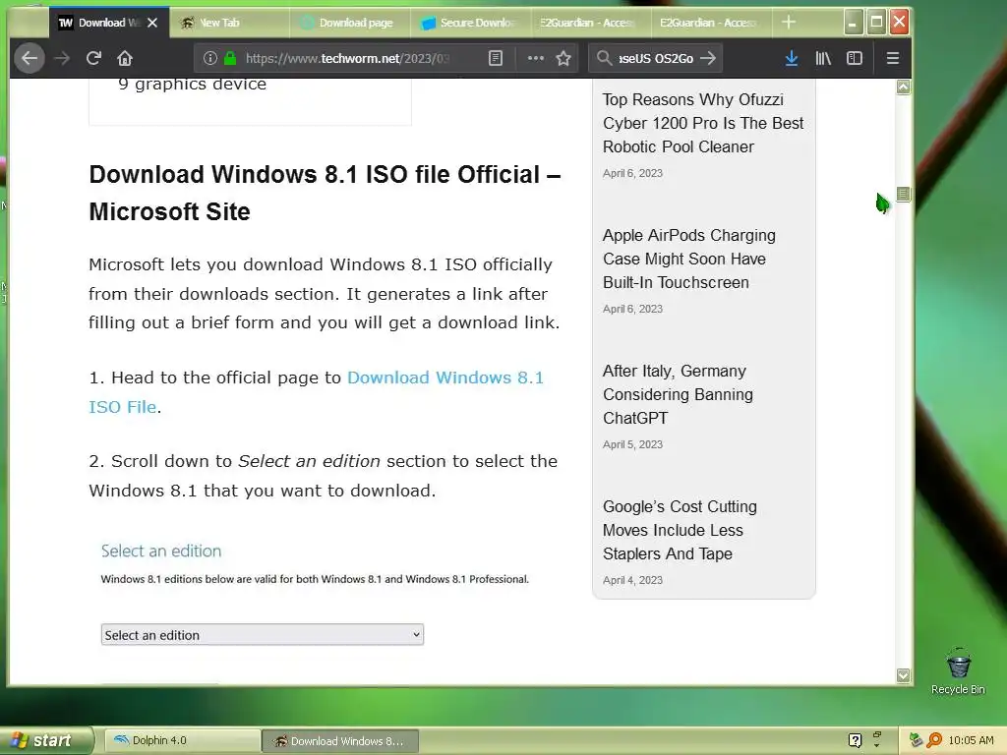
Task: Click the April 4, 2023 date
Action: [632, 580]
